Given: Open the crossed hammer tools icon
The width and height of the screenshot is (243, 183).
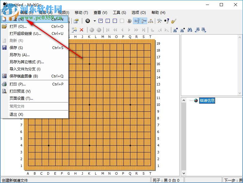Looking at the screenshot, I should click(x=160, y=21).
